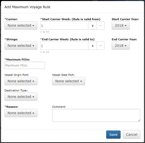Expand the End Carrier Year 2018 dropdown

point(121,46)
